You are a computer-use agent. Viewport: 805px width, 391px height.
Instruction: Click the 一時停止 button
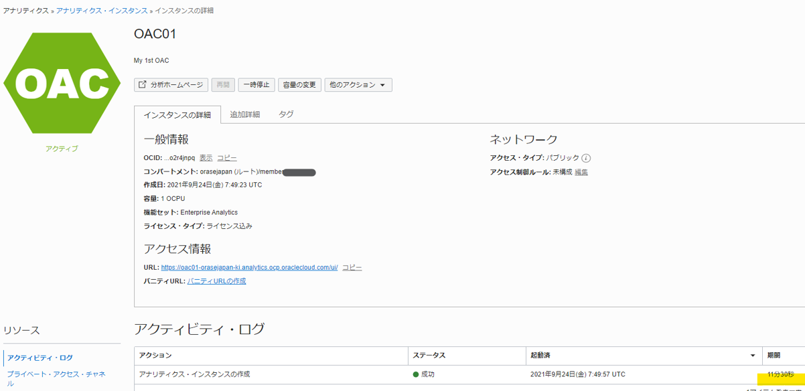(x=257, y=84)
